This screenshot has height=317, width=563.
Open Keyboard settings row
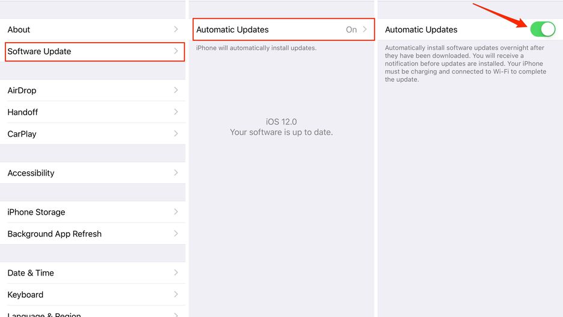pyautogui.click(x=93, y=295)
